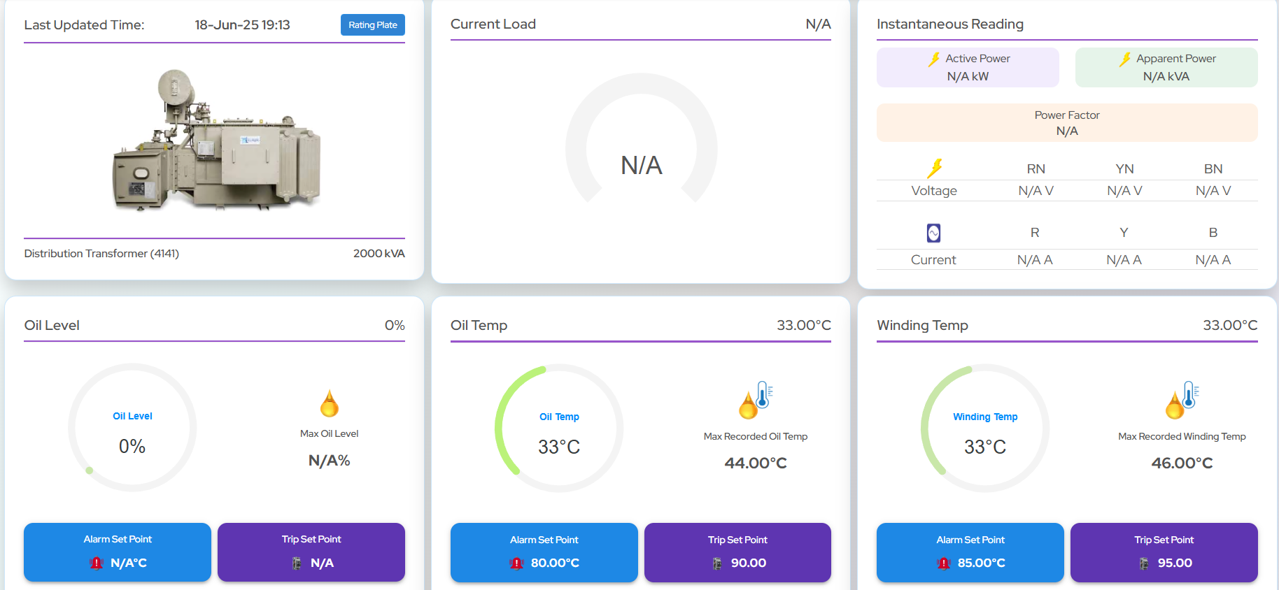Click Max Recorded Oil Temp thermometer icon

coord(756,400)
